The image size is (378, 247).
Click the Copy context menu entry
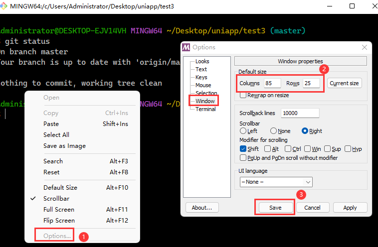(82, 113)
